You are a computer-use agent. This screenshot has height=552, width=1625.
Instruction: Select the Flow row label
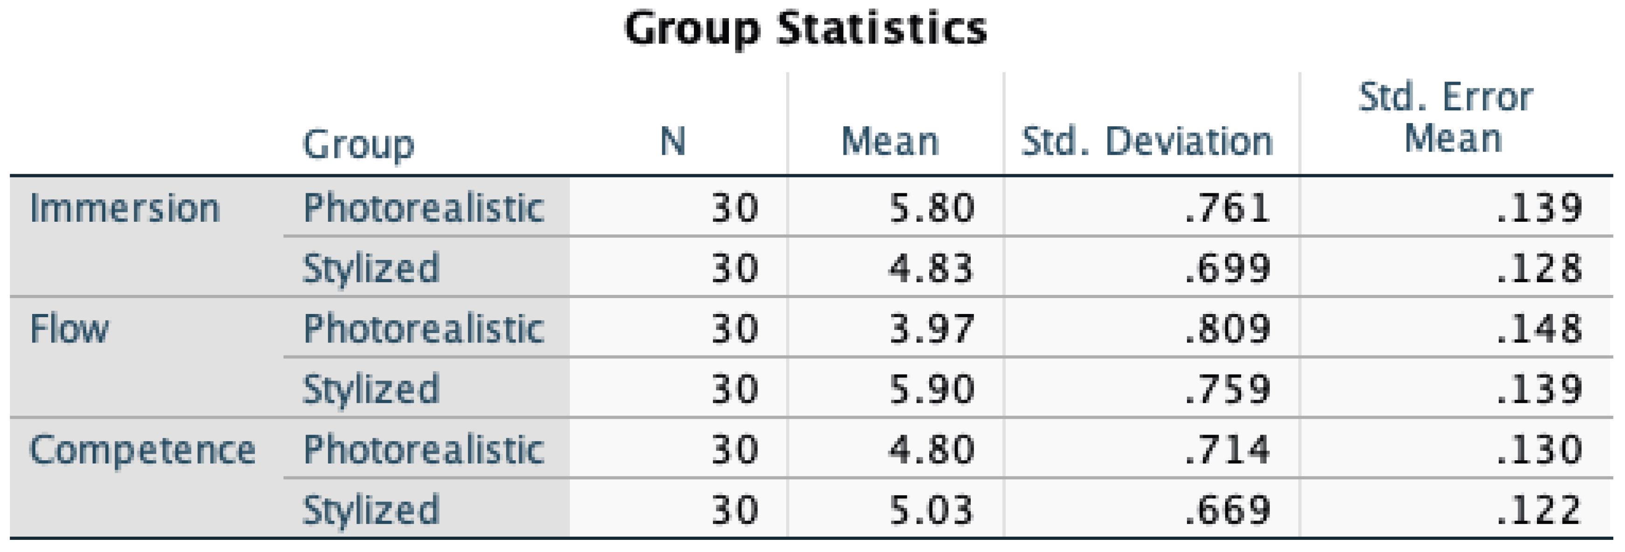point(69,329)
